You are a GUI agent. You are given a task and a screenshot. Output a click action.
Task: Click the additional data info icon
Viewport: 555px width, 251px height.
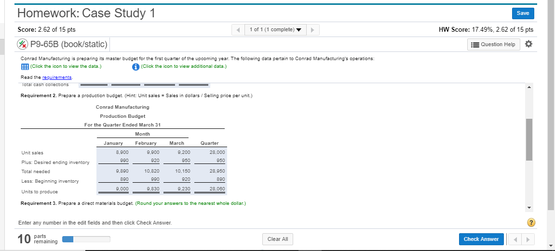(x=135, y=67)
